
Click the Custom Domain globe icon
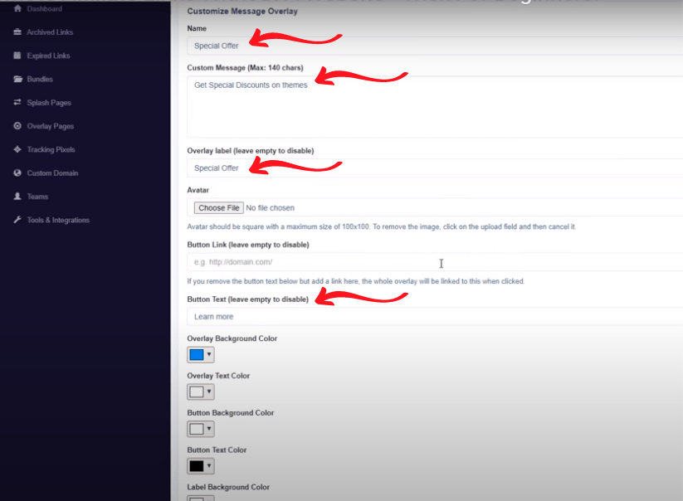point(17,173)
